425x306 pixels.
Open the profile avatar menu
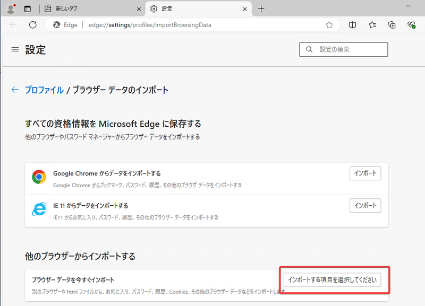pyautogui.click(x=11, y=8)
